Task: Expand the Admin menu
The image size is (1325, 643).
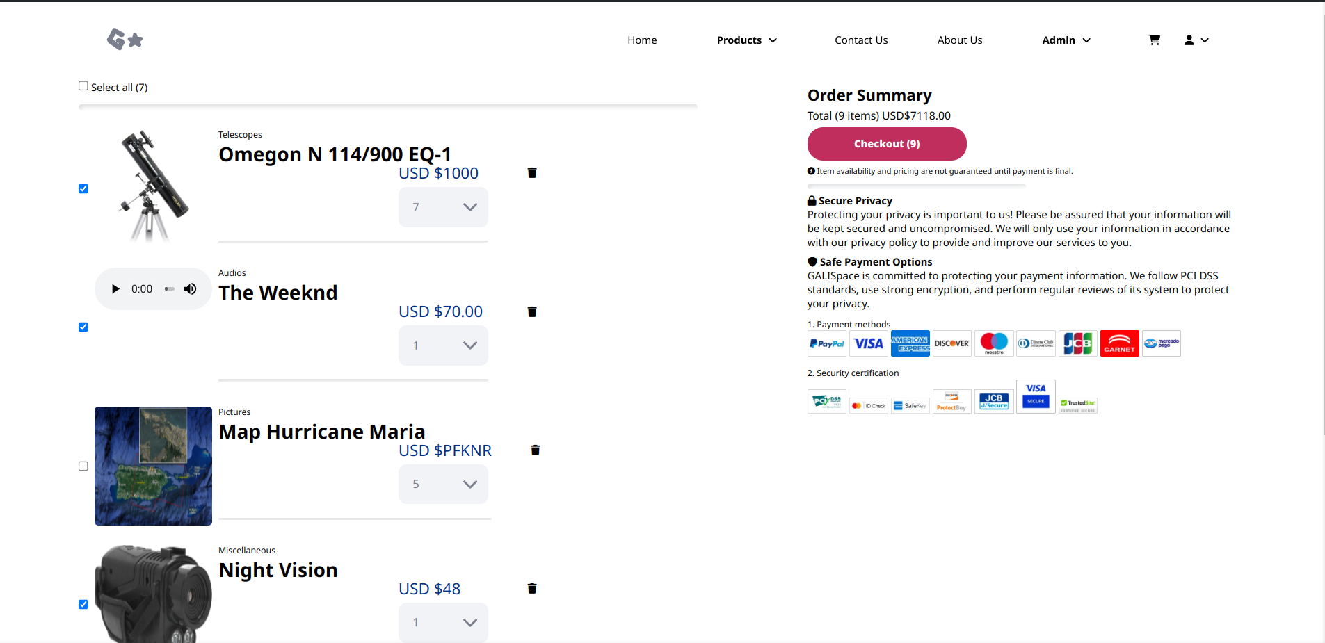Action: [x=1066, y=40]
